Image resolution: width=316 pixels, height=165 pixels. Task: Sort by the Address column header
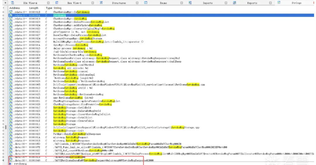click(15, 8)
